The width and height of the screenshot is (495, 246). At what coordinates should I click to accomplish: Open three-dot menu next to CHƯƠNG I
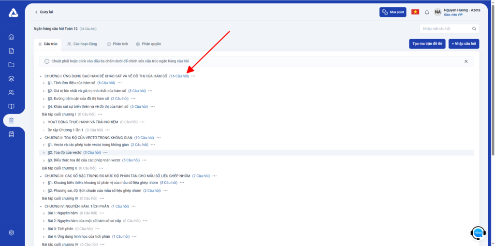(x=193, y=76)
